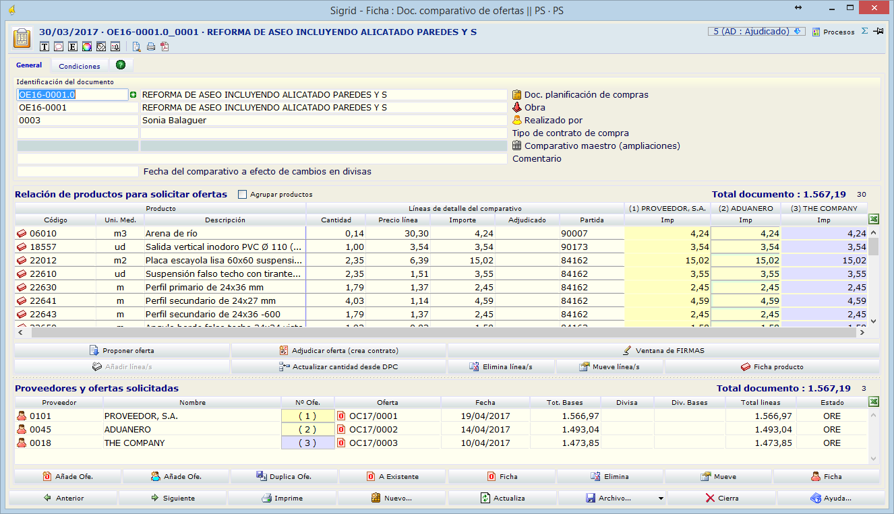Image resolution: width=894 pixels, height=514 pixels.
Task: Toggle the Agrupar productos checkbox
Action: point(243,194)
